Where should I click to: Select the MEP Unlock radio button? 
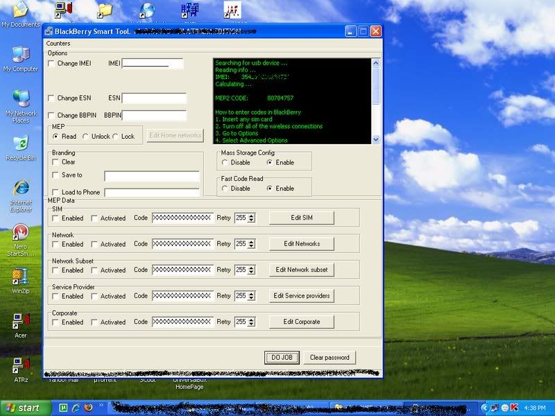pyautogui.click(x=85, y=137)
